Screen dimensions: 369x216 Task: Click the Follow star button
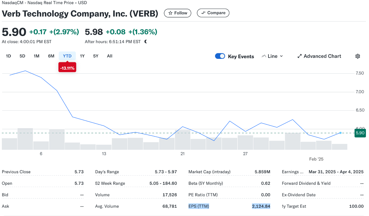pos(177,13)
